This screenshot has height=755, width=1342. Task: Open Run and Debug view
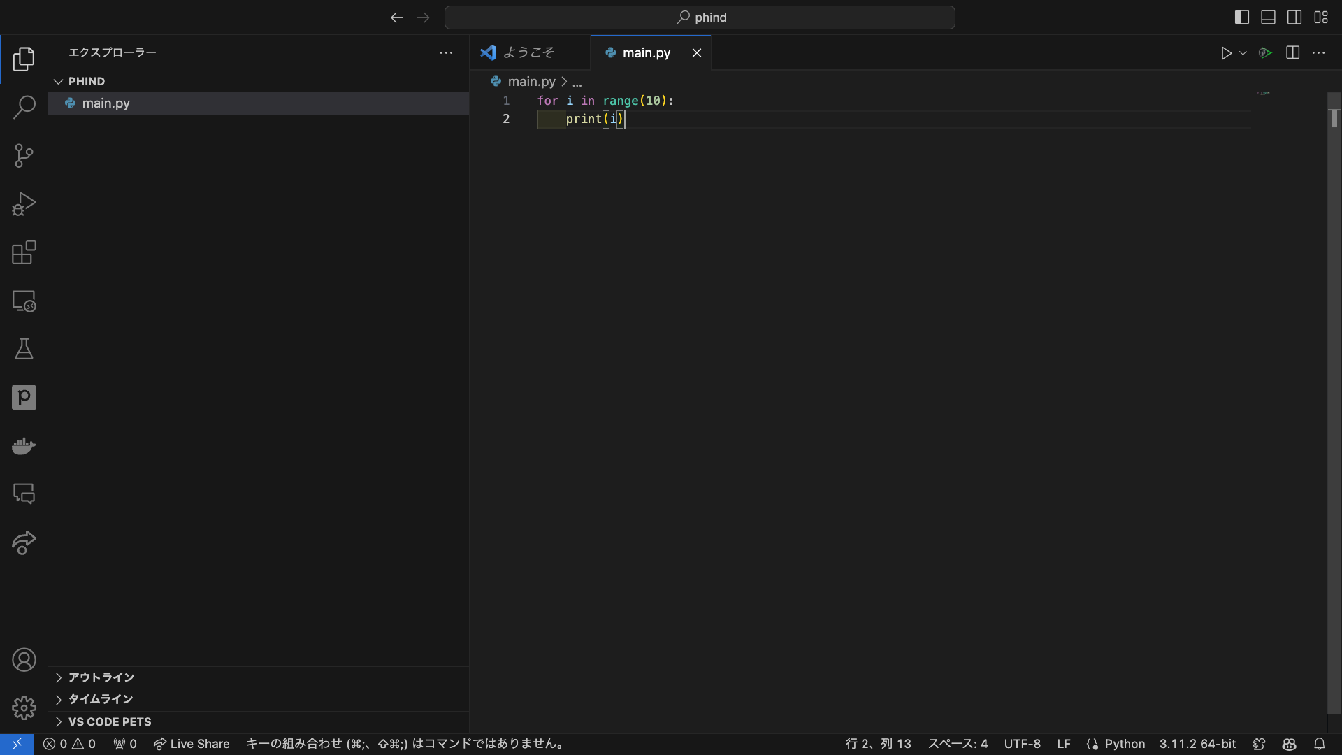click(x=24, y=204)
